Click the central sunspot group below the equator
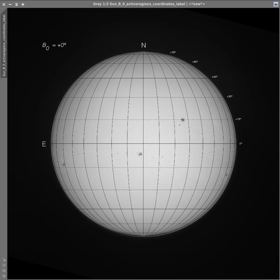The width and height of the screenshot is (280, 280). pyautogui.click(x=140, y=154)
